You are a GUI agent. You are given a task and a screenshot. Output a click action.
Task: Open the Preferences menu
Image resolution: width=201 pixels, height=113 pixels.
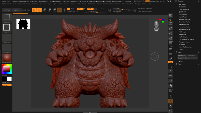tap(91, 4)
